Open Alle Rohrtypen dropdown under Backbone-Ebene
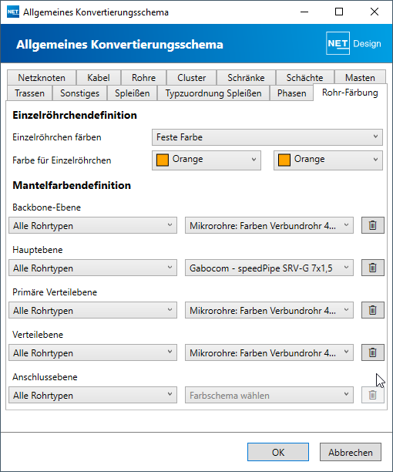This screenshot has height=472, width=393. click(92, 225)
